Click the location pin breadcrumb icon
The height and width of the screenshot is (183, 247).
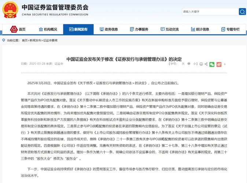tap(4, 40)
